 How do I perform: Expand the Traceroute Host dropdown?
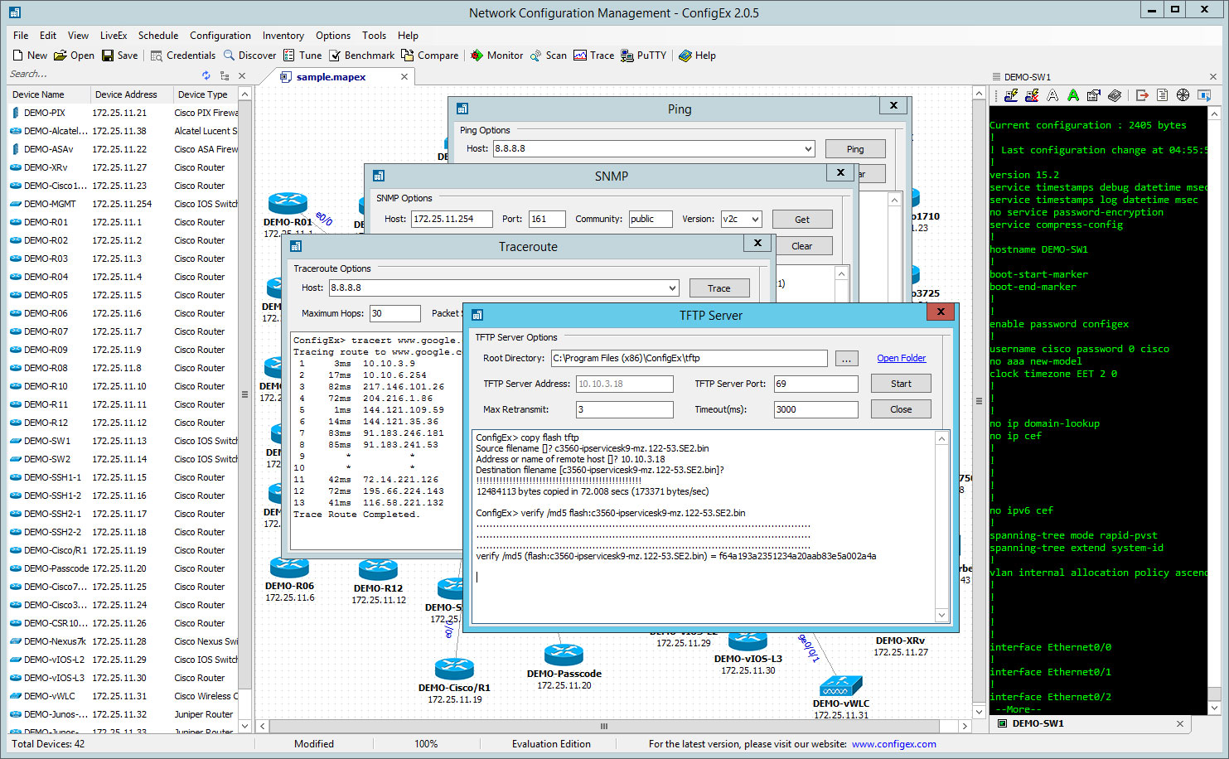tap(672, 288)
